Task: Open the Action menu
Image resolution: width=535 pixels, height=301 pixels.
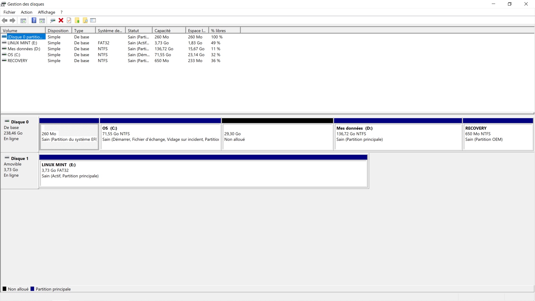Action: pyautogui.click(x=26, y=12)
